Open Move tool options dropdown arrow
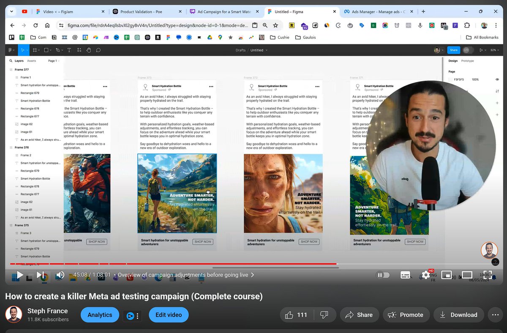Screen dimensions: 507x333 [x=27, y=50]
